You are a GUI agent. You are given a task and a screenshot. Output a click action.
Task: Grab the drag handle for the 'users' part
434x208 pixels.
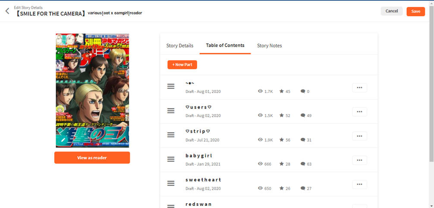[x=171, y=111]
